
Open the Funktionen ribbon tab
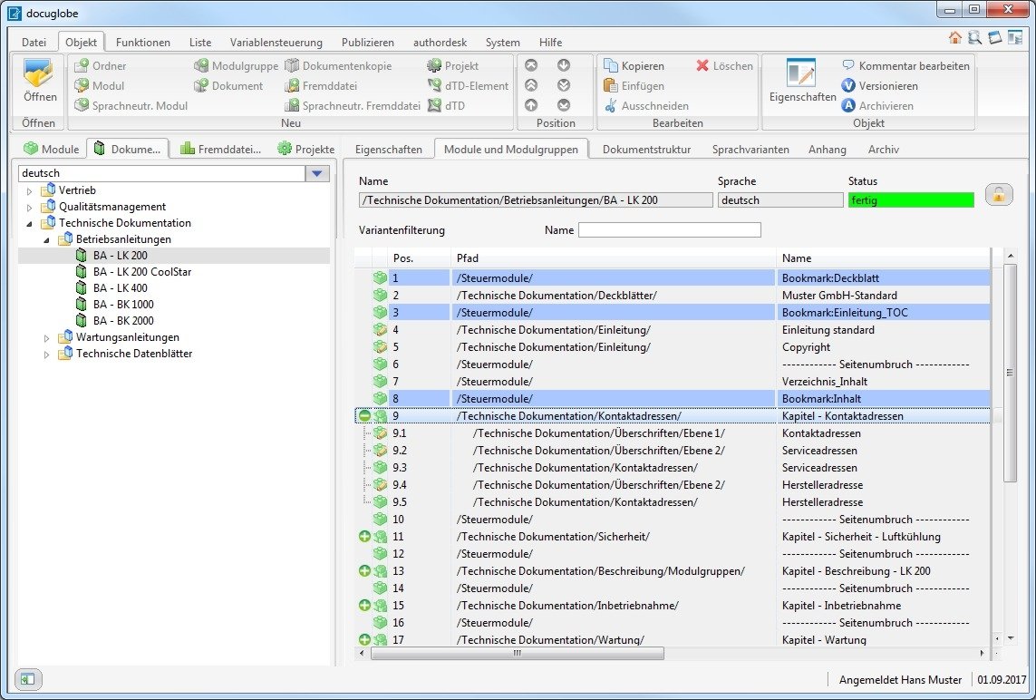tap(142, 43)
